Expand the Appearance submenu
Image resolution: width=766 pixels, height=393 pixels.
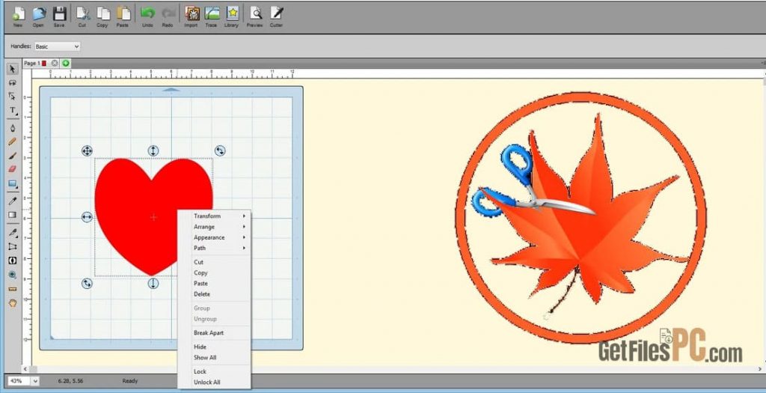[x=214, y=237]
